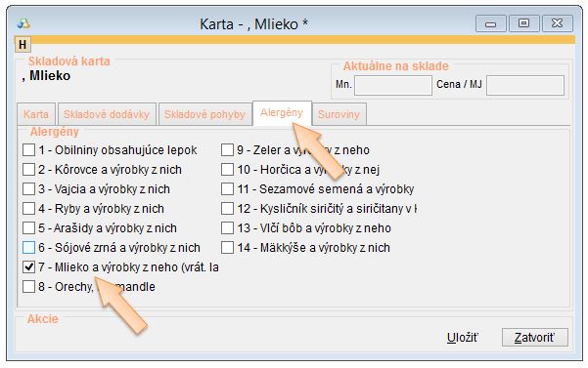Maximize the Karta window
Viewport: 588px width, 368px height.
(523, 24)
